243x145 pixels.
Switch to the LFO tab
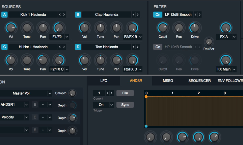click(x=104, y=81)
